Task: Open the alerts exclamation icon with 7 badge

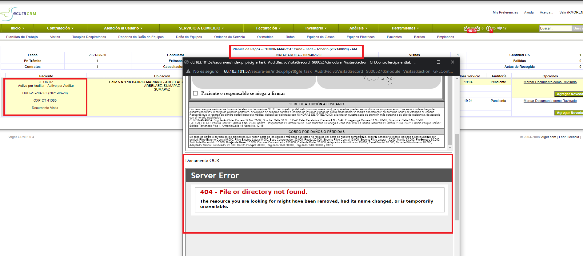Action: pyautogui.click(x=489, y=28)
